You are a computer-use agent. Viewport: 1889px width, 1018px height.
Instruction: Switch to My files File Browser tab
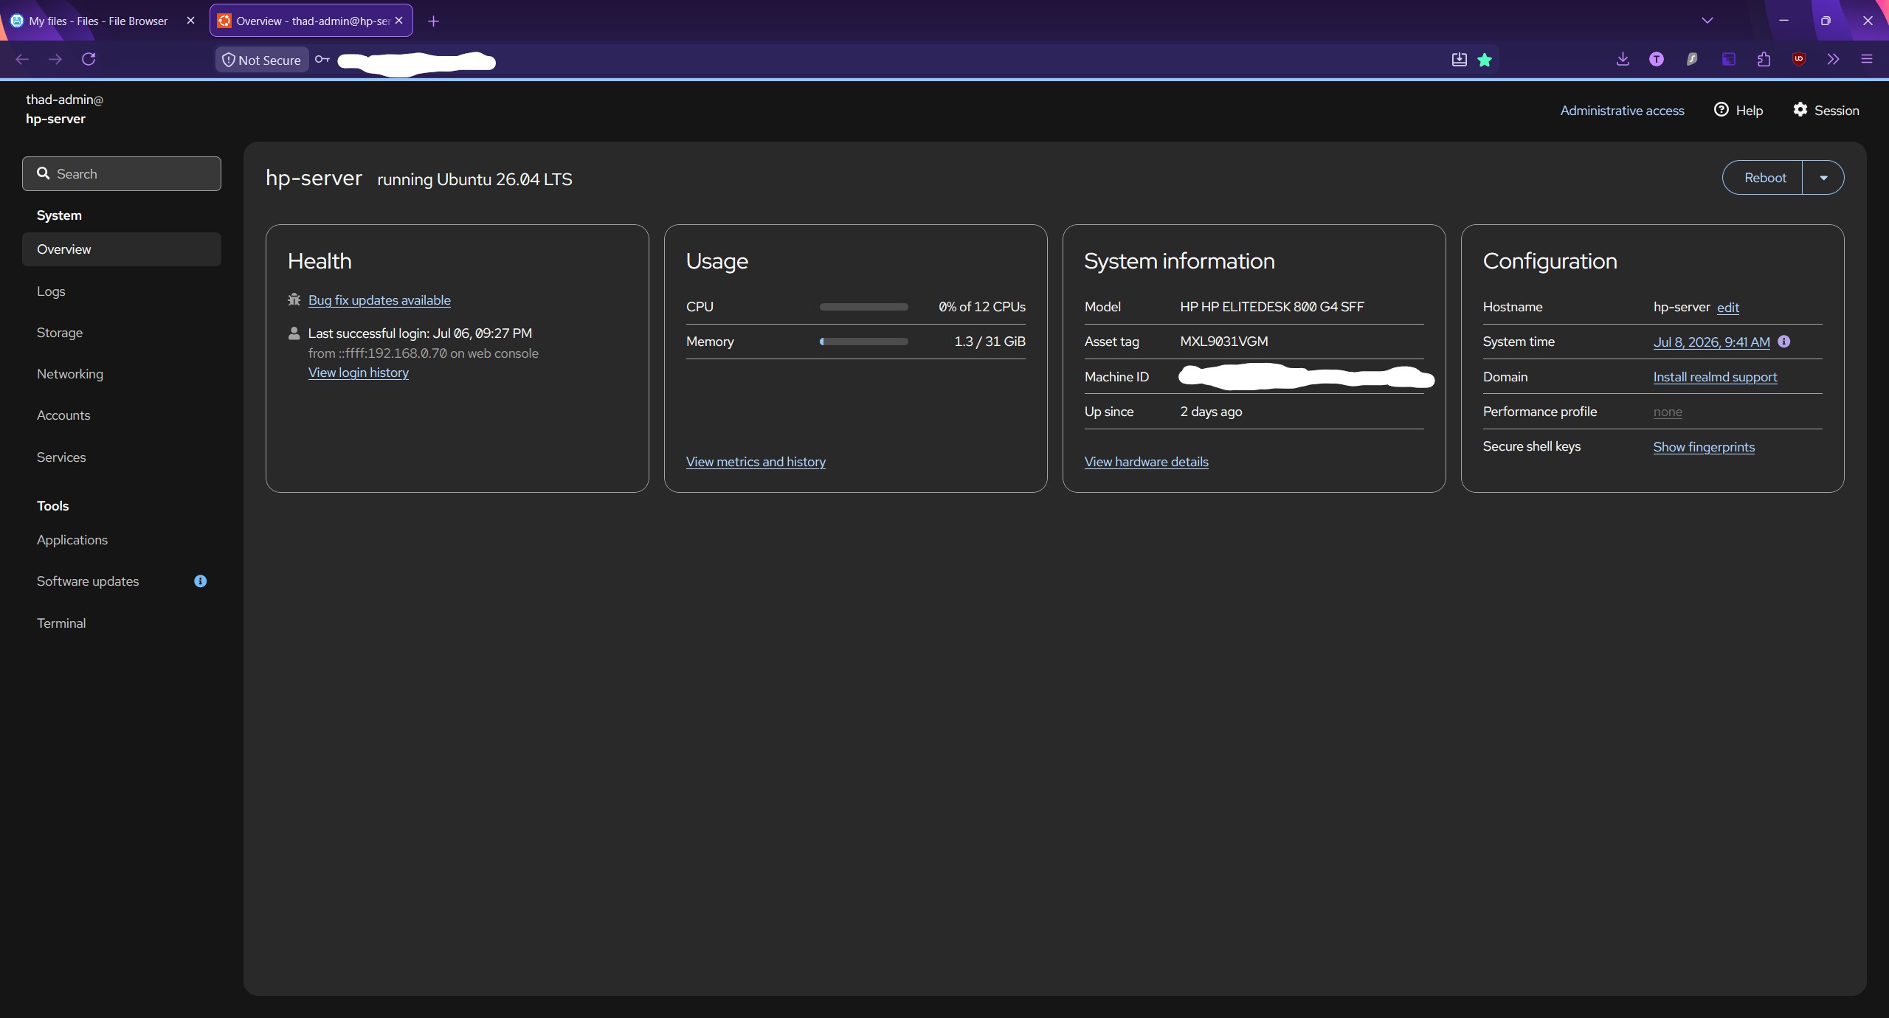coord(98,21)
